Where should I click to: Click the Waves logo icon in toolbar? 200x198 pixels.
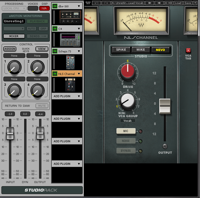point(88,3)
